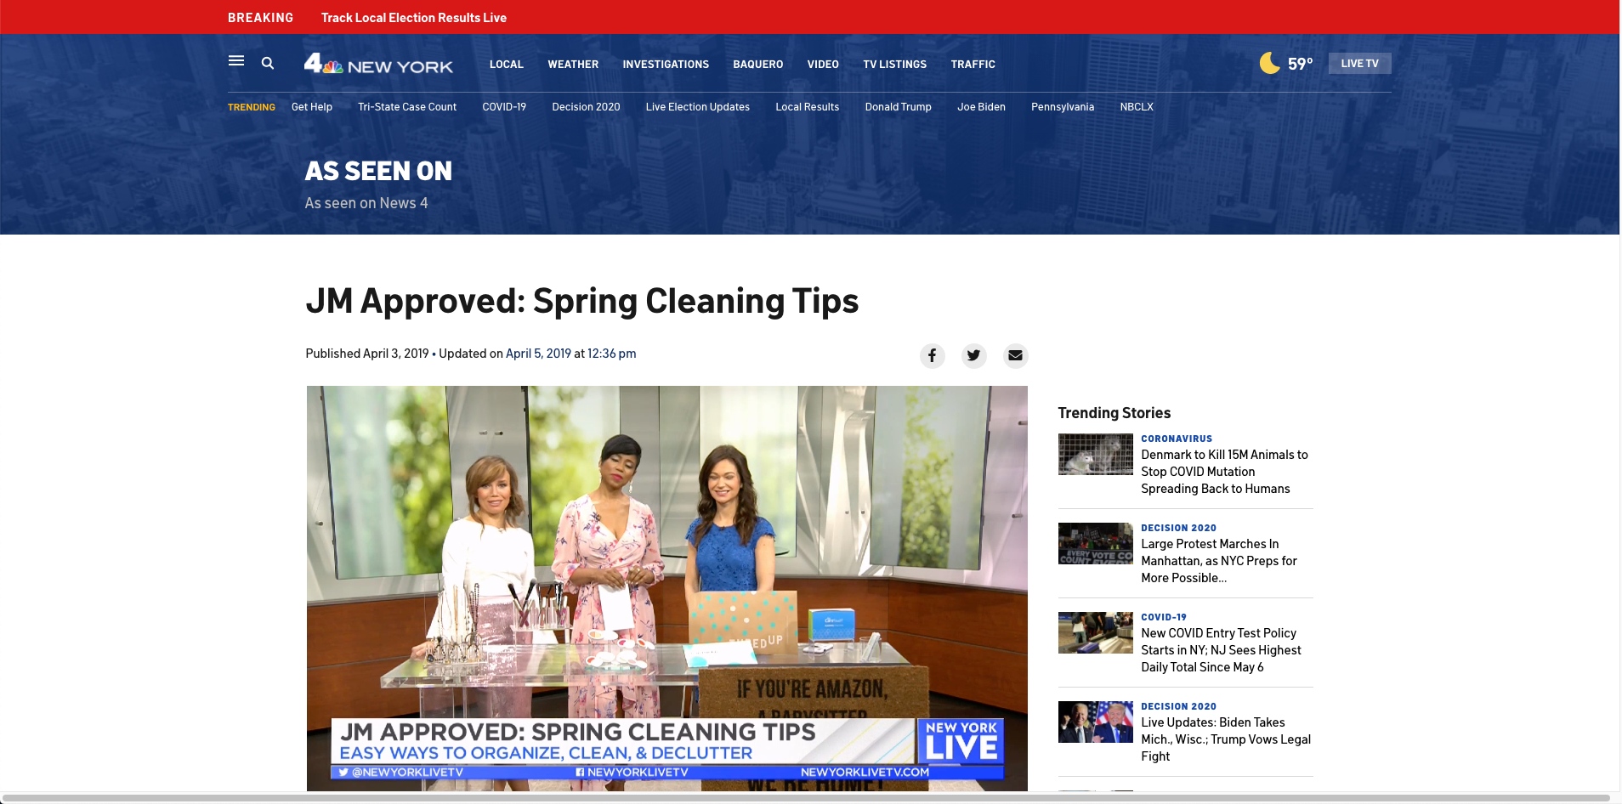Click the Biden and Trump story thumbnail

coord(1095,722)
